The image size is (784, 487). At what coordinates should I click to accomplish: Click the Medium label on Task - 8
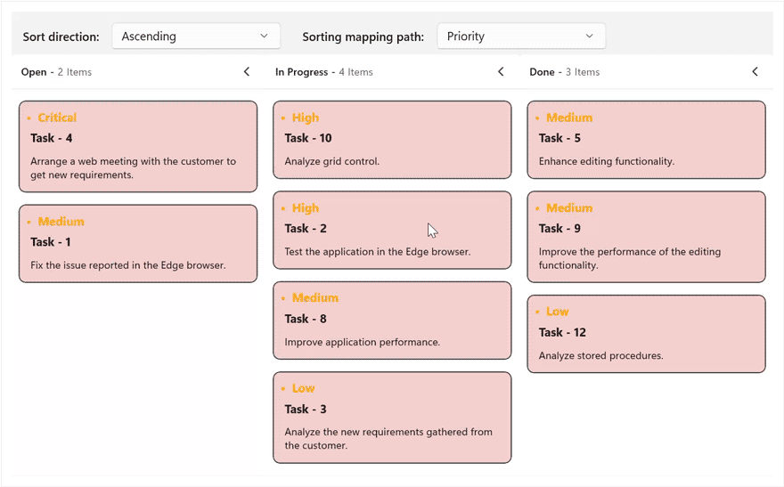[315, 297]
